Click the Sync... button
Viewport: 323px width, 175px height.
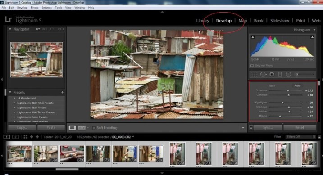268,128
